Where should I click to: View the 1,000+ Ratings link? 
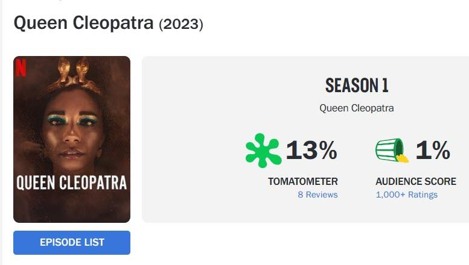(x=406, y=195)
